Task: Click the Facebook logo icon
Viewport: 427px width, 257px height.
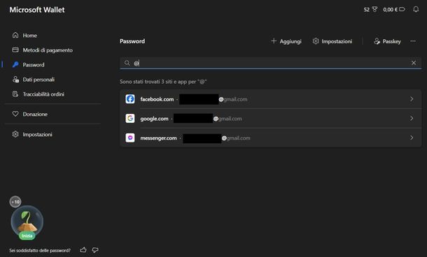Action: click(x=130, y=99)
